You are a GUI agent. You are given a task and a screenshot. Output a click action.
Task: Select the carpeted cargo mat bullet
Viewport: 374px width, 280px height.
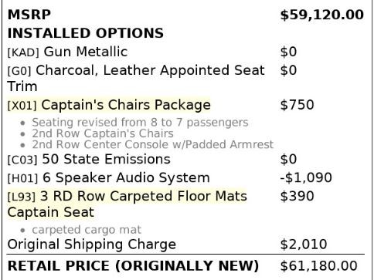(87, 230)
